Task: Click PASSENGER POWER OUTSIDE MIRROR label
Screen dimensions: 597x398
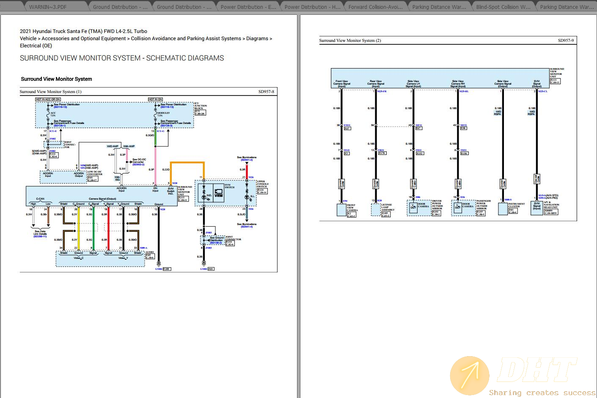Action: pos(484,205)
